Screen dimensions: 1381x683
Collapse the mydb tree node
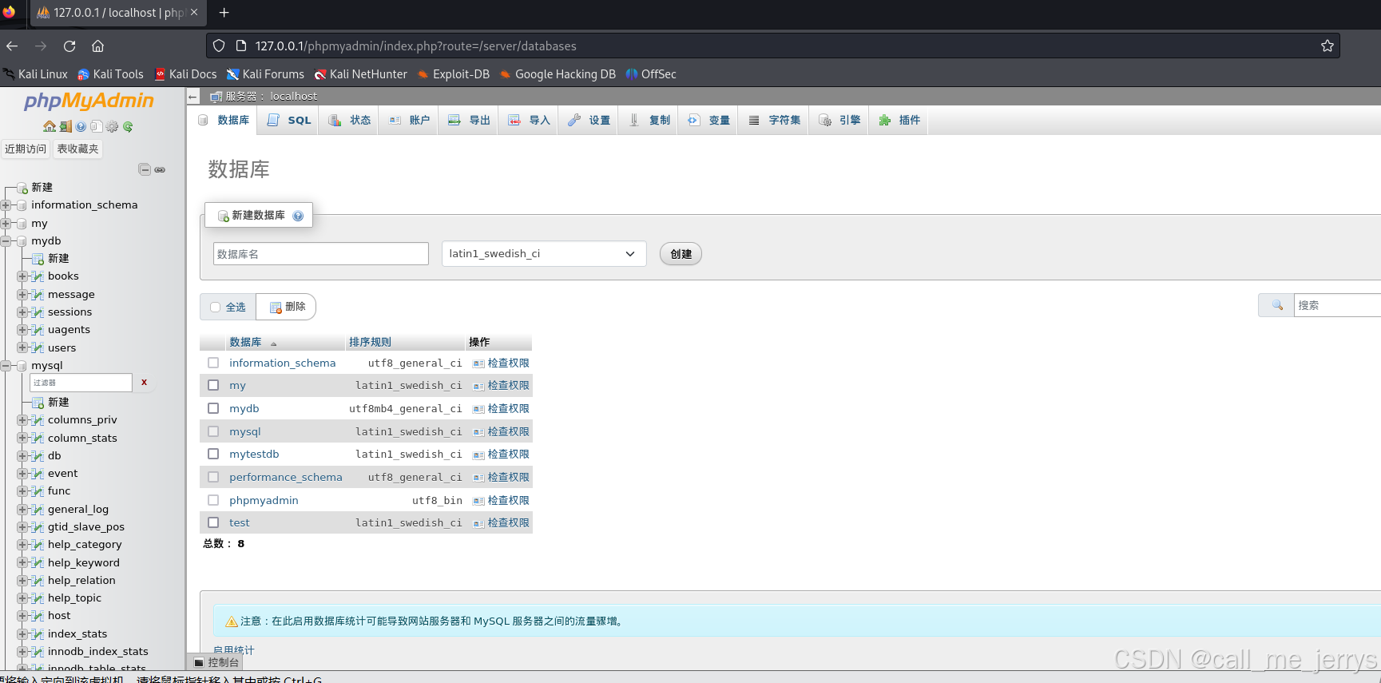click(x=6, y=241)
